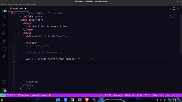The width and height of the screenshot is (182, 102).
Task: Launch Files manager from taskbar
Action: click(58, 100)
